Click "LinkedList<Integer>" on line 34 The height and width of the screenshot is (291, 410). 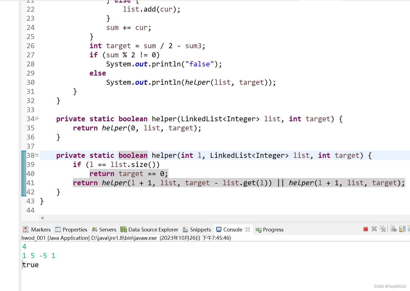coord(220,119)
